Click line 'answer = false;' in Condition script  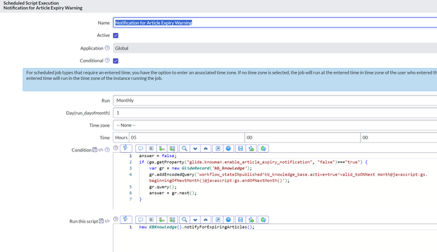coord(158,156)
